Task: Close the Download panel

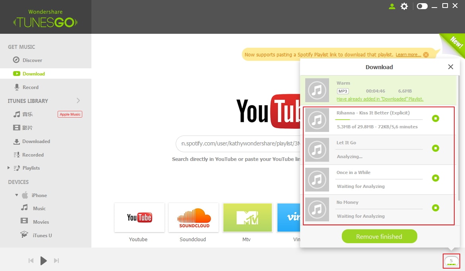Action: click(450, 67)
